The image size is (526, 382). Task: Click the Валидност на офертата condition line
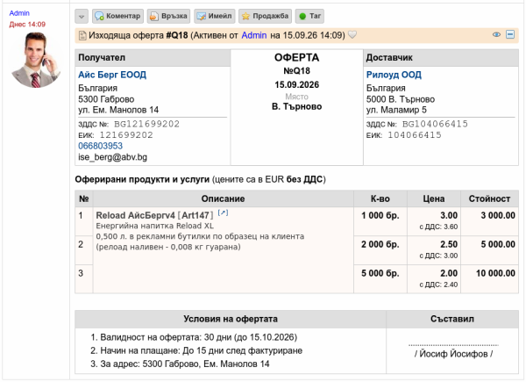tap(199, 337)
